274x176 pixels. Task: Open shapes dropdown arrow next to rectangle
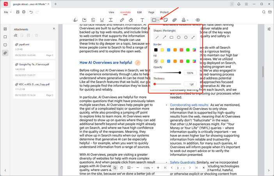(158, 20)
